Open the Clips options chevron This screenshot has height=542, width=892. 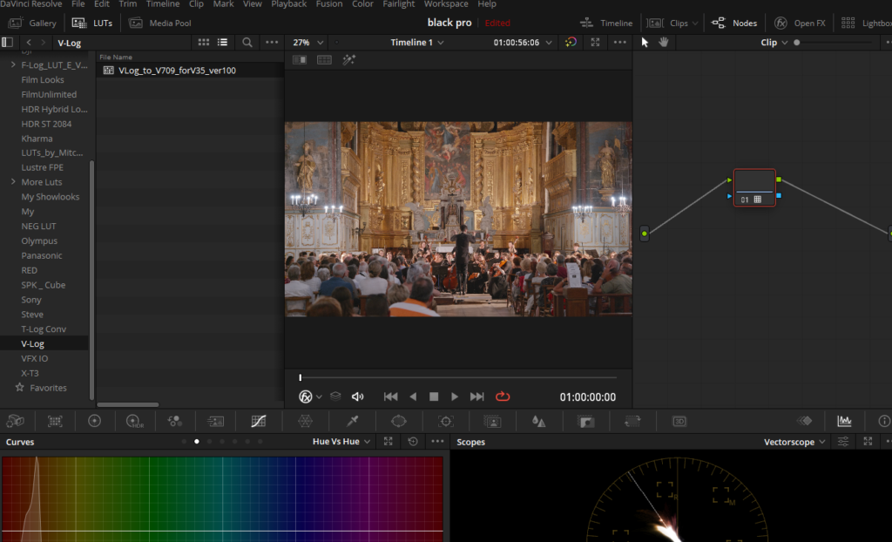coord(694,24)
